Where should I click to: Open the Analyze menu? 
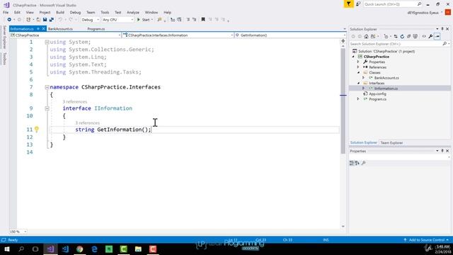[x=133, y=13]
